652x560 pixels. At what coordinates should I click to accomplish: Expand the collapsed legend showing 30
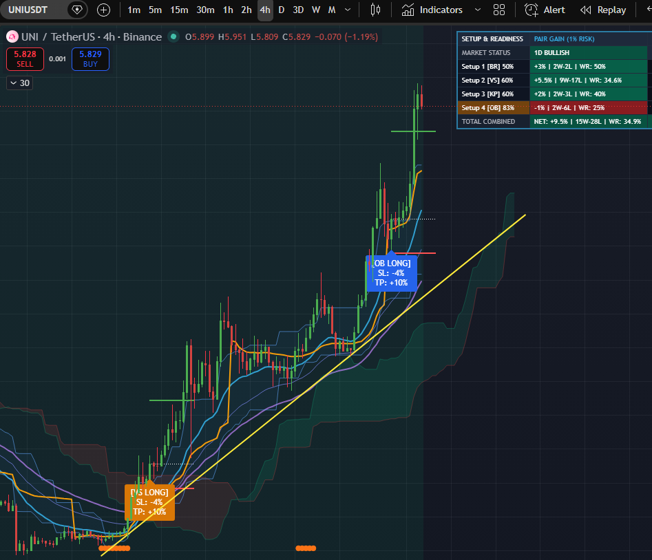point(20,83)
